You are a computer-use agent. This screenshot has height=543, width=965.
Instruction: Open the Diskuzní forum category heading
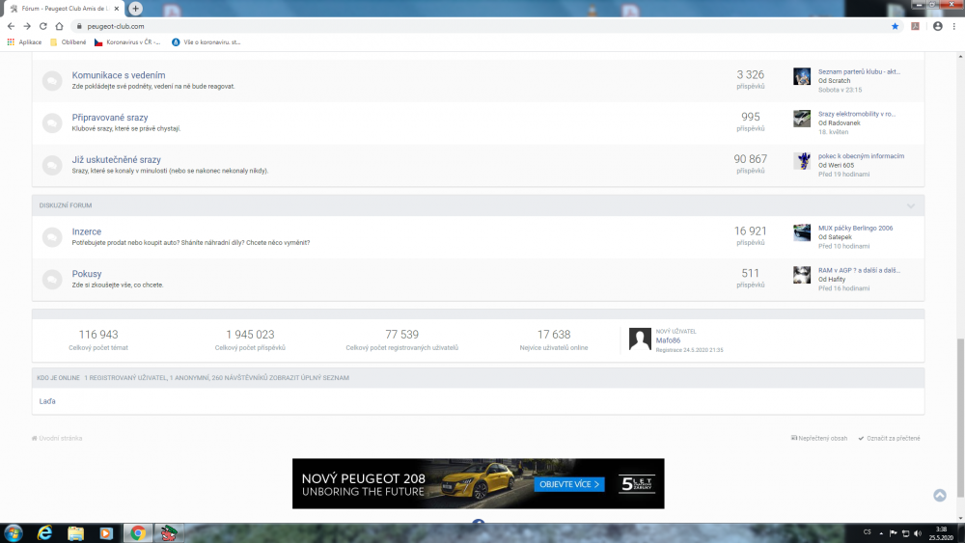66,205
